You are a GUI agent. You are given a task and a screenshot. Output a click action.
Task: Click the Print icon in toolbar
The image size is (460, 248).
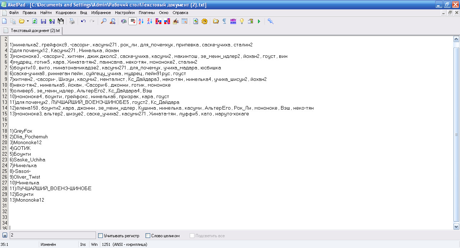point(72,22)
